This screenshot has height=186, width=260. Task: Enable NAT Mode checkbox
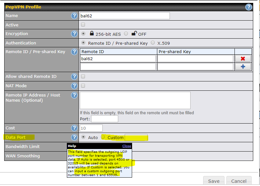point(83,86)
